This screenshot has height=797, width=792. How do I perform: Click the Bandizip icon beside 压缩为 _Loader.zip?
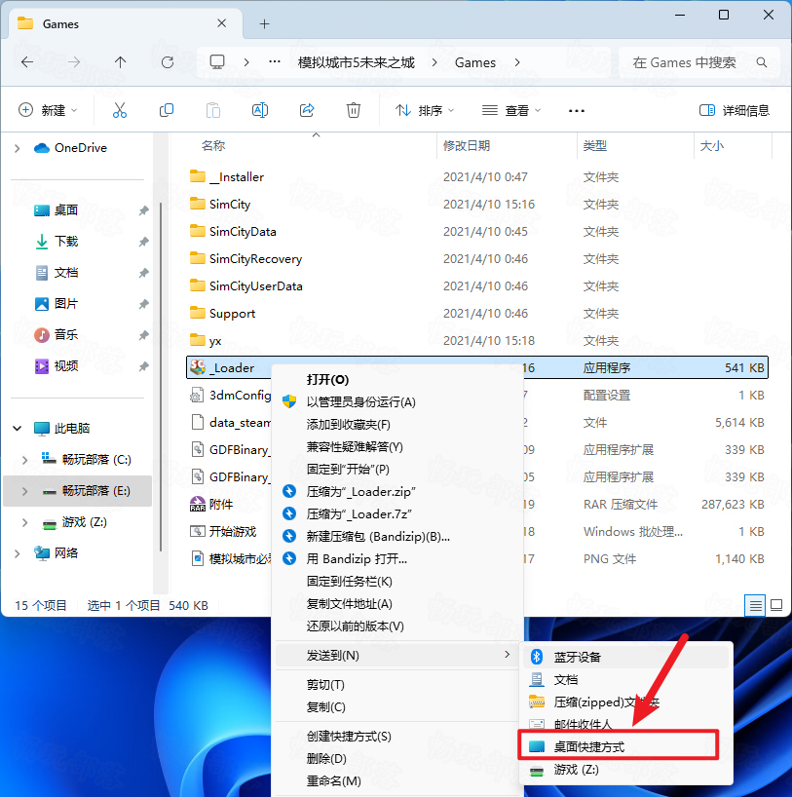289,491
